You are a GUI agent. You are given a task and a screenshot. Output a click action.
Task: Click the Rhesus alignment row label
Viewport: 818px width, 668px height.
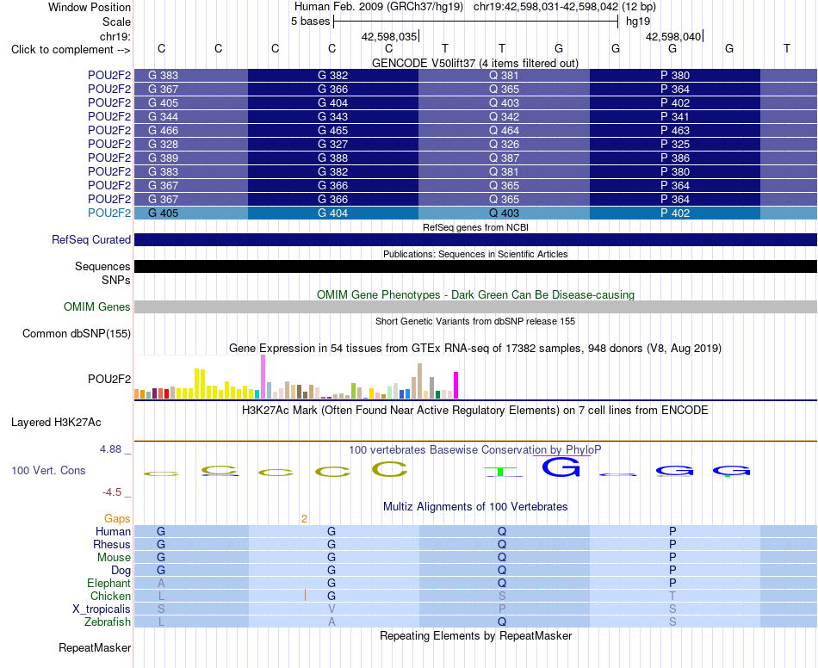[x=112, y=544]
